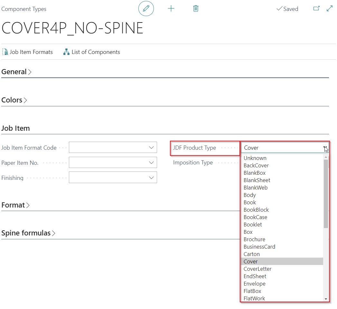Expand the Format section
337x309 pixels.
tap(15, 205)
